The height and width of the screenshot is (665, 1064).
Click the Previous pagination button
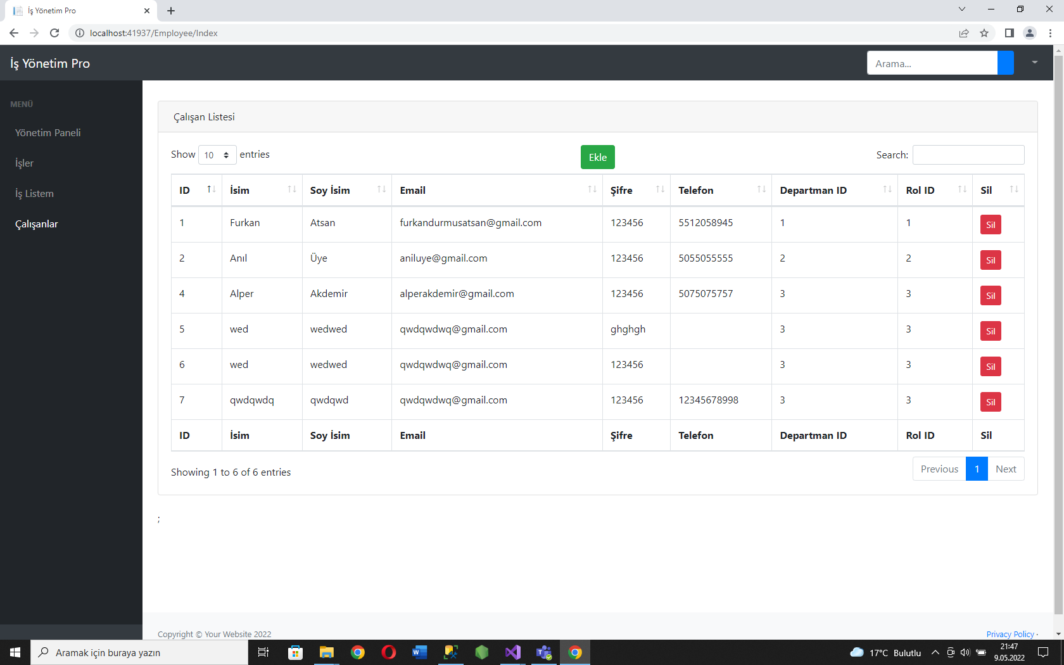[x=939, y=469]
